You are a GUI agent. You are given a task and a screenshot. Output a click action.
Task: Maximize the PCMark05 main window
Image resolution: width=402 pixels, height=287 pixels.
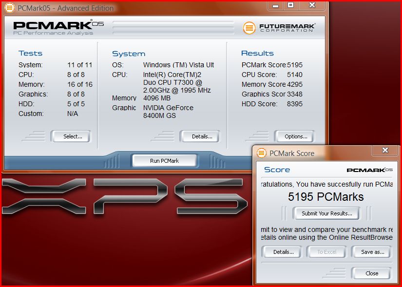point(290,5)
